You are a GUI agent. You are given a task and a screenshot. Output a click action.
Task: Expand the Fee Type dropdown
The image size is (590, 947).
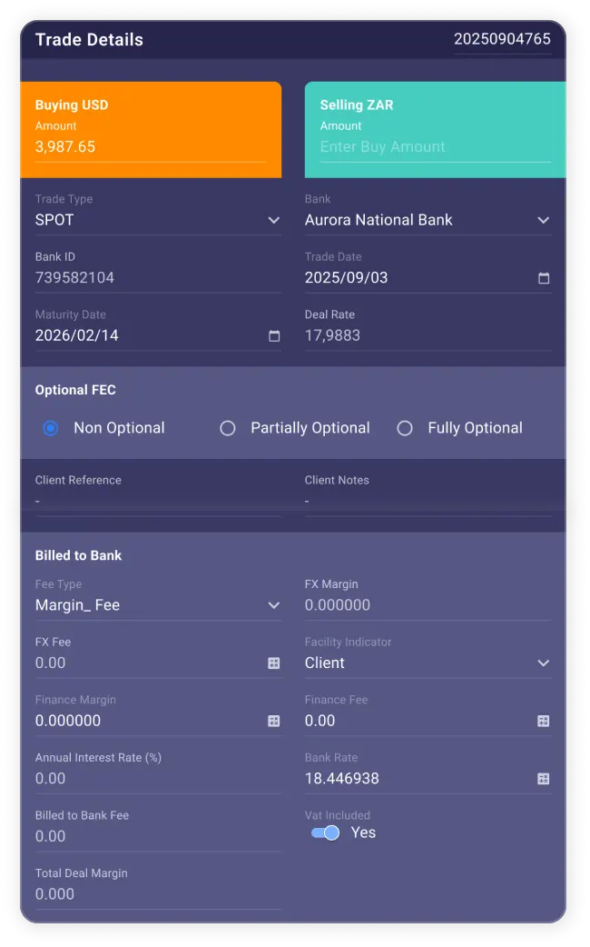click(273, 605)
